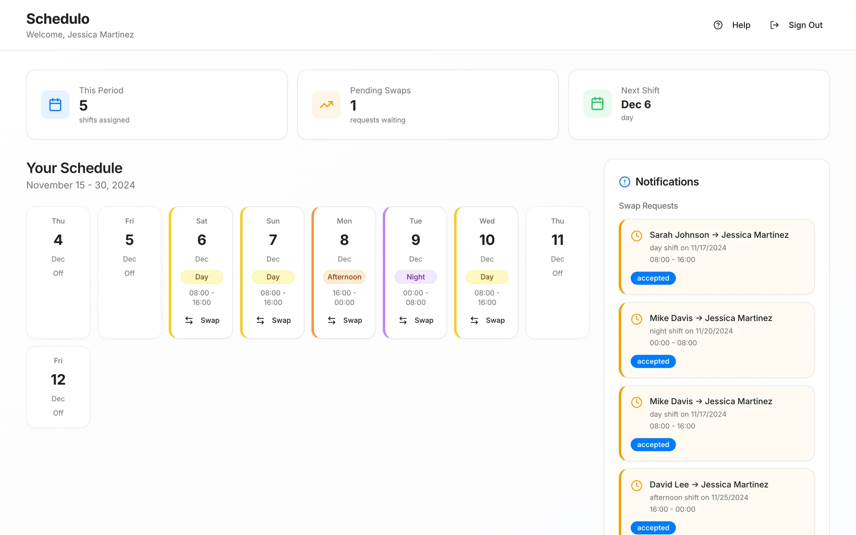This screenshot has width=856, height=535.
Task: Sign Out of the account
Action: coord(796,25)
